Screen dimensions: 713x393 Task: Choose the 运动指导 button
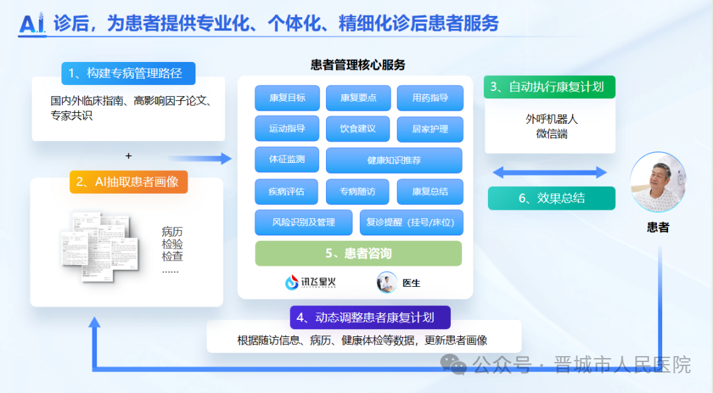[287, 129]
